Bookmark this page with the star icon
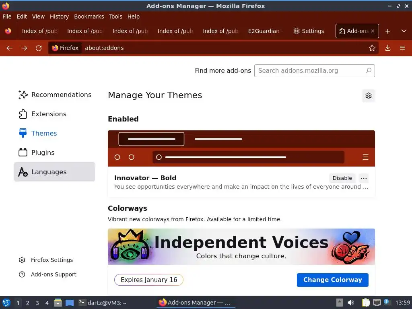This screenshot has height=309, width=412. click(372, 48)
